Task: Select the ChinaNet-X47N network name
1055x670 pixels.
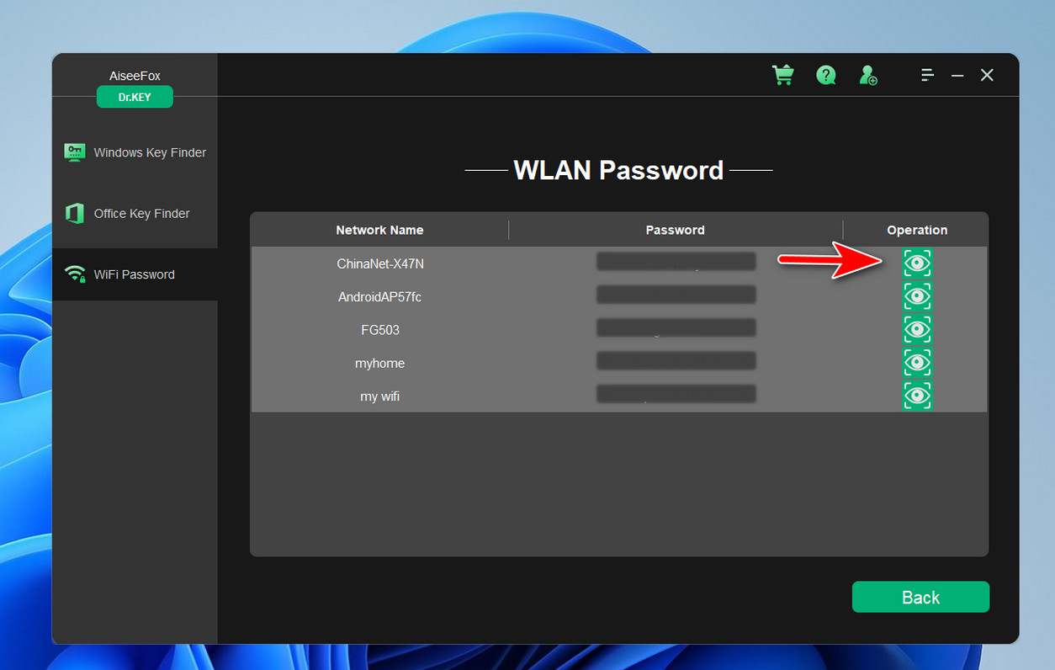Action: point(380,263)
